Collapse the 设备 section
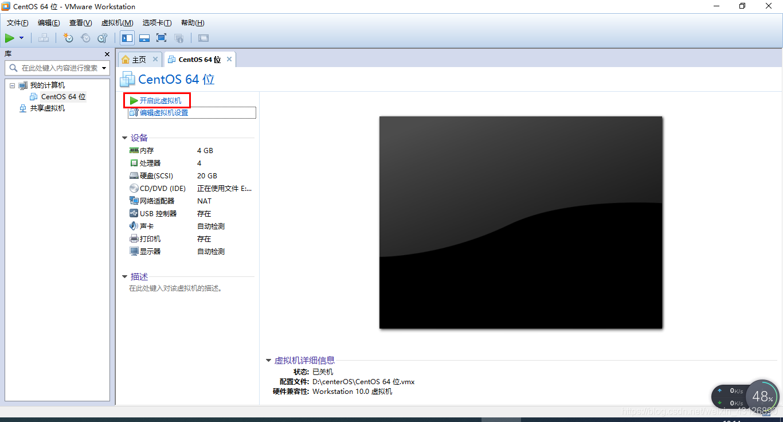The height and width of the screenshot is (422, 783). coord(124,138)
